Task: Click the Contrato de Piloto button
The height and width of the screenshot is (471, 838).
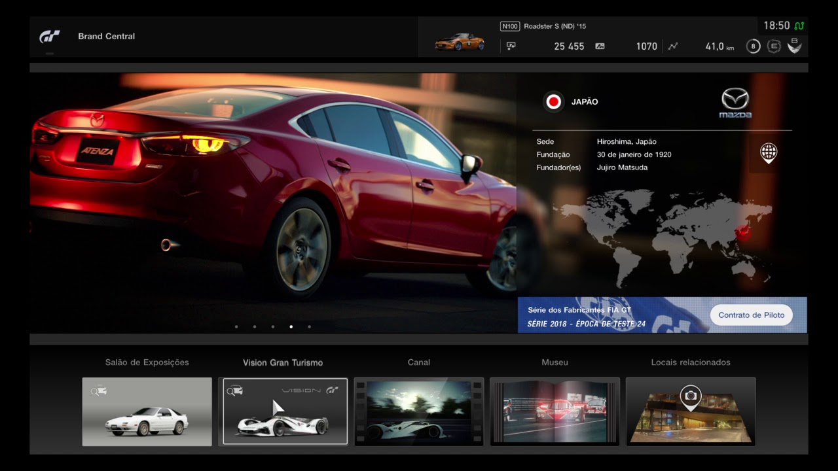Action: [x=751, y=315]
